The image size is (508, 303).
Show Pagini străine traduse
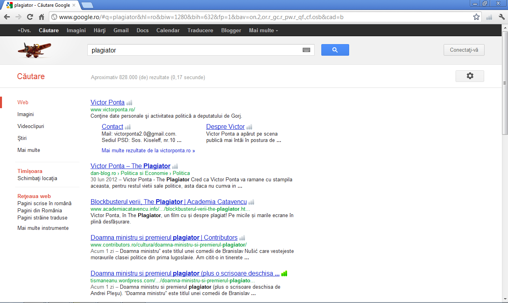click(42, 218)
